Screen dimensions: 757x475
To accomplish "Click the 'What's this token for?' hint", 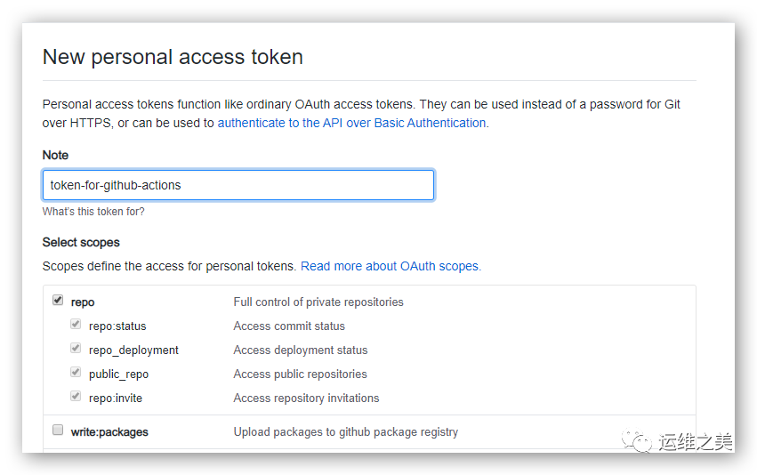I will tap(93, 212).
